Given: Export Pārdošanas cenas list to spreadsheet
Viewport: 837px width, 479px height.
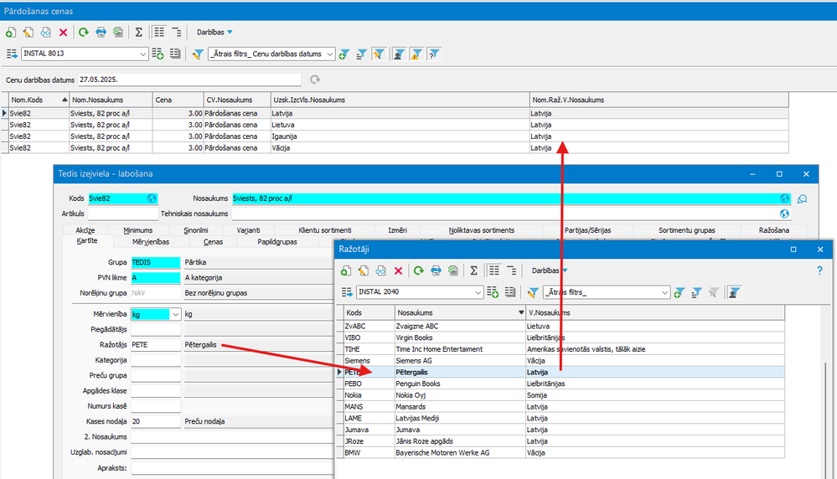Looking at the screenshot, I should click(x=118, y=33).
